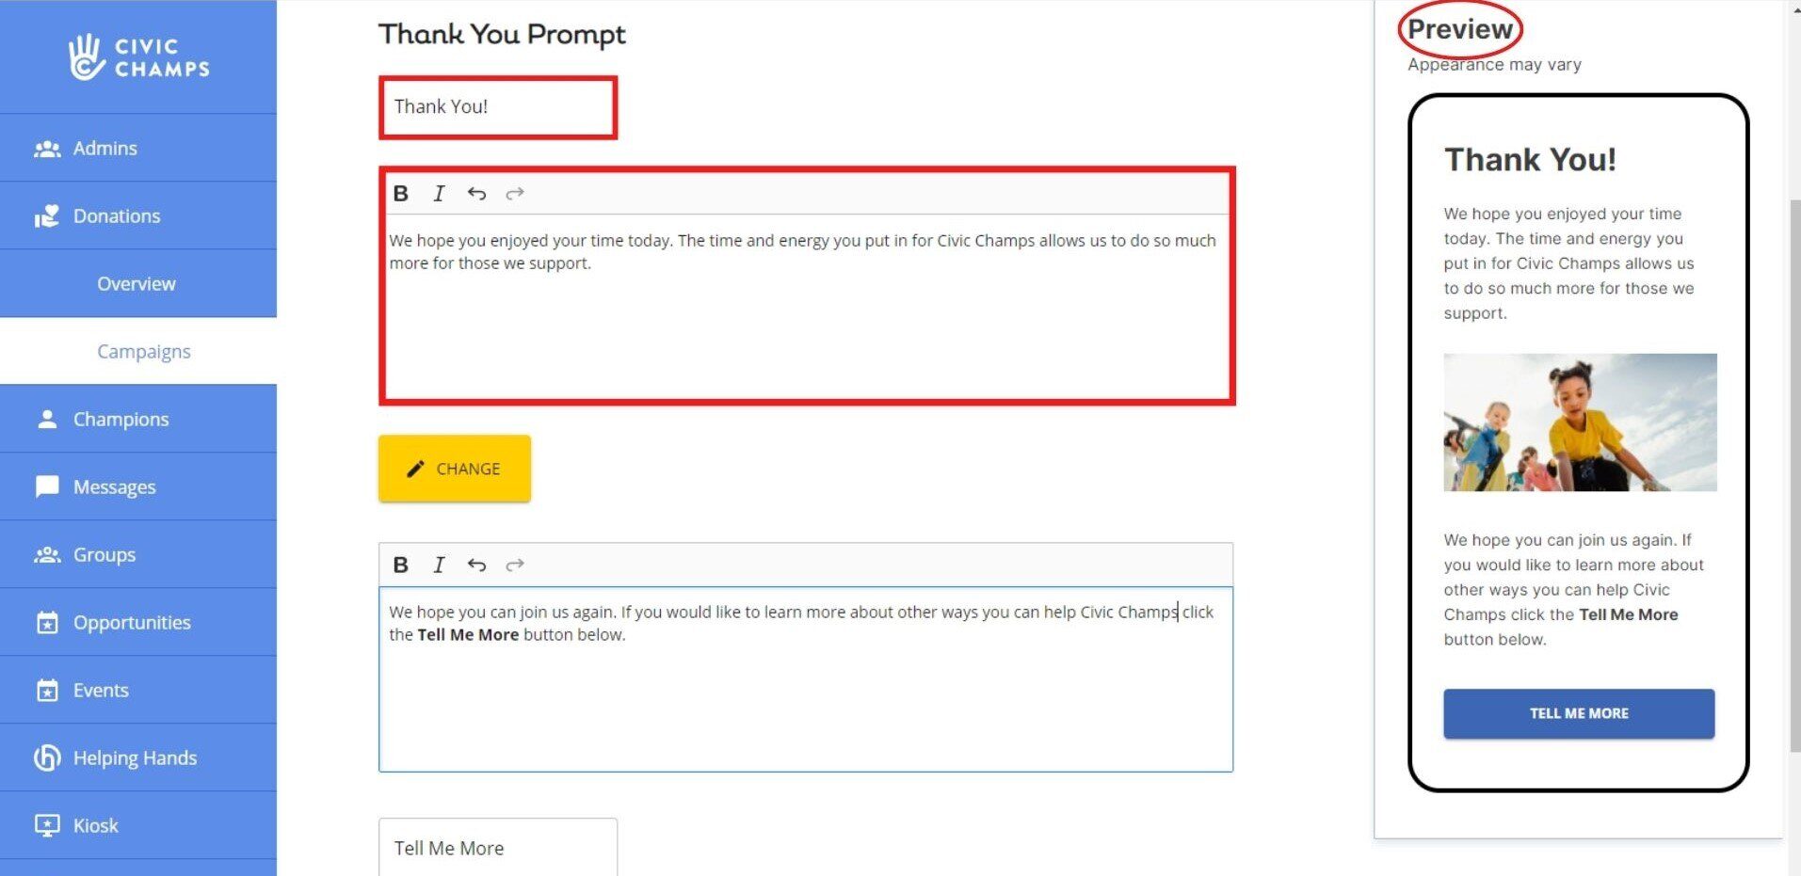Click the Civic Champs logo
Image resolution: width=1801 pixels, height=876 pixels.
139,57
